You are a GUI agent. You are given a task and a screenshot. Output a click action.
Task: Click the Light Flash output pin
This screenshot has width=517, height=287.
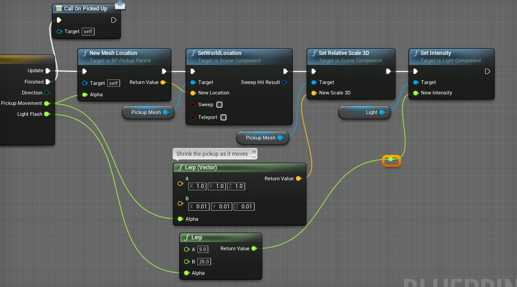pos(47,114)
